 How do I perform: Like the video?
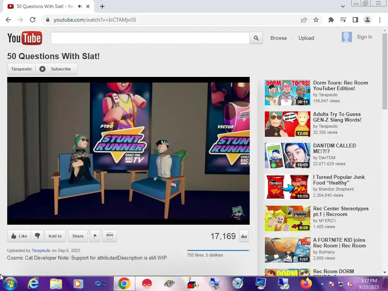coord(19,236)
